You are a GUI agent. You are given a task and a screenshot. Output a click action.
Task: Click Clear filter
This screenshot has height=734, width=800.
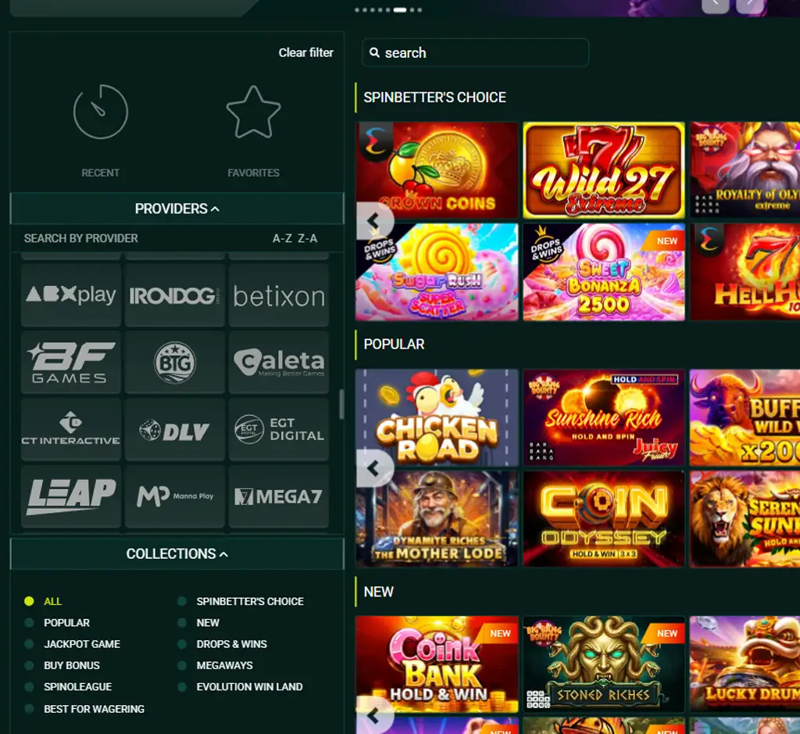click(305, 52)
